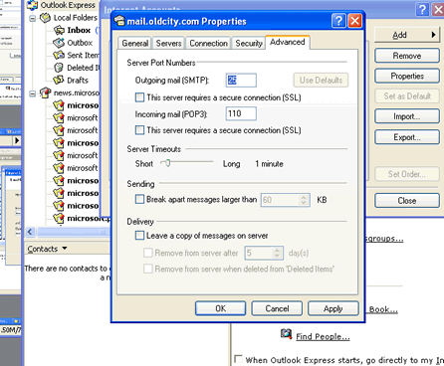This screenshot has height=366, width=444.
Task: Switch to the Security tab
Action: [249, 43]
